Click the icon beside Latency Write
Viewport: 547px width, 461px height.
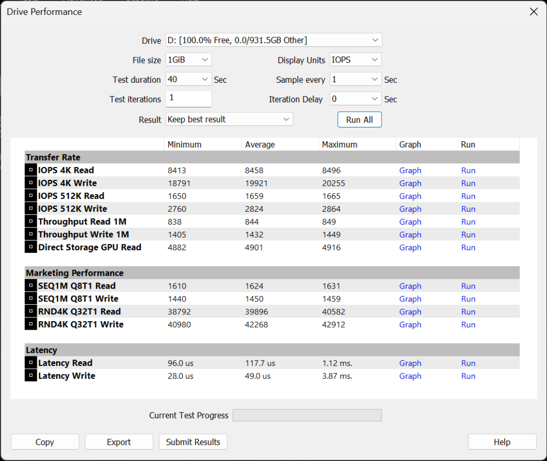30,376
